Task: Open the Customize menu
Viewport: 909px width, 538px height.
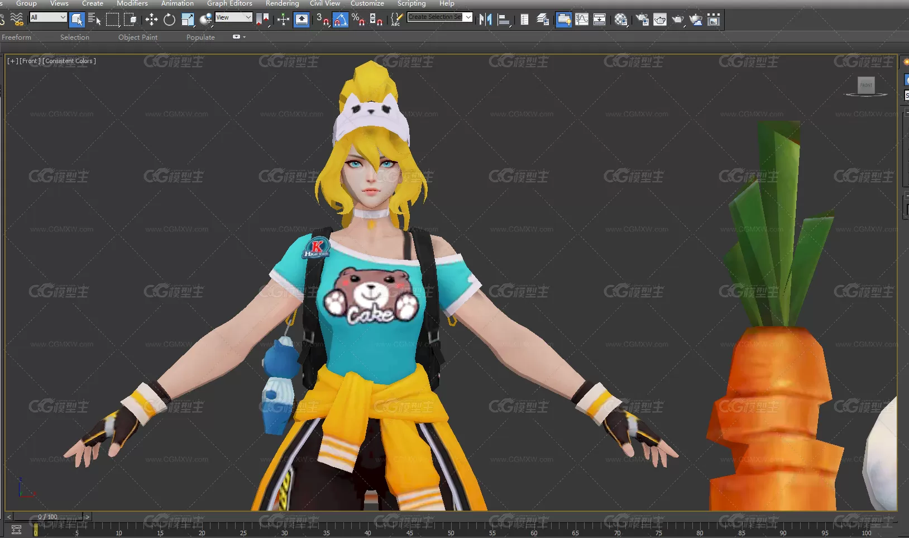Action: coord(367,3)
